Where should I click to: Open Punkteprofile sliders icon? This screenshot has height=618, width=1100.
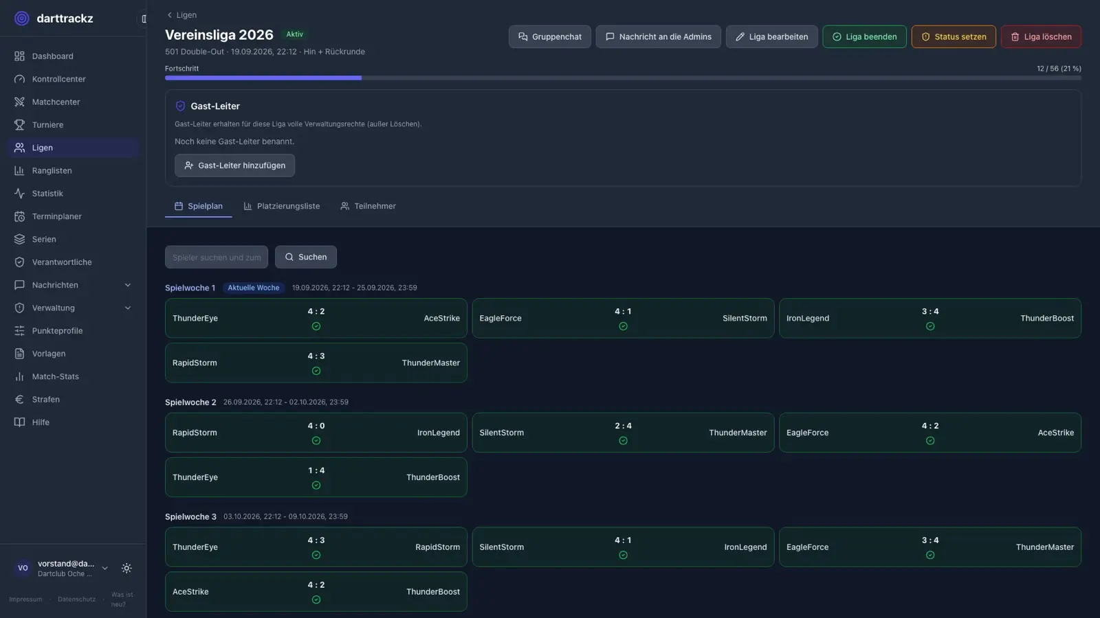tap(19, 331)
